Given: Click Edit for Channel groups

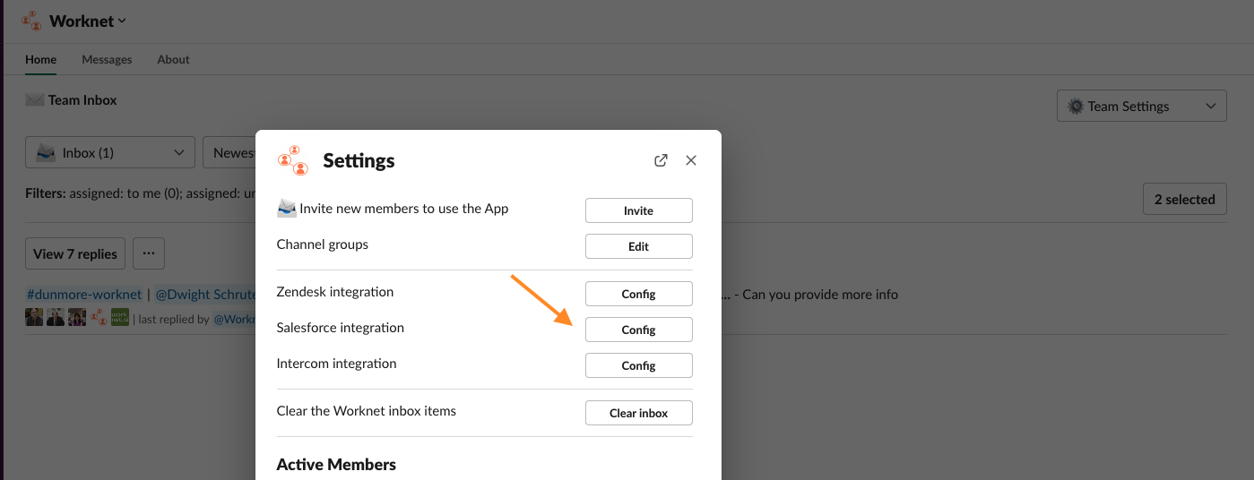Looking at the screenshot, I should [x=638, y=246].
